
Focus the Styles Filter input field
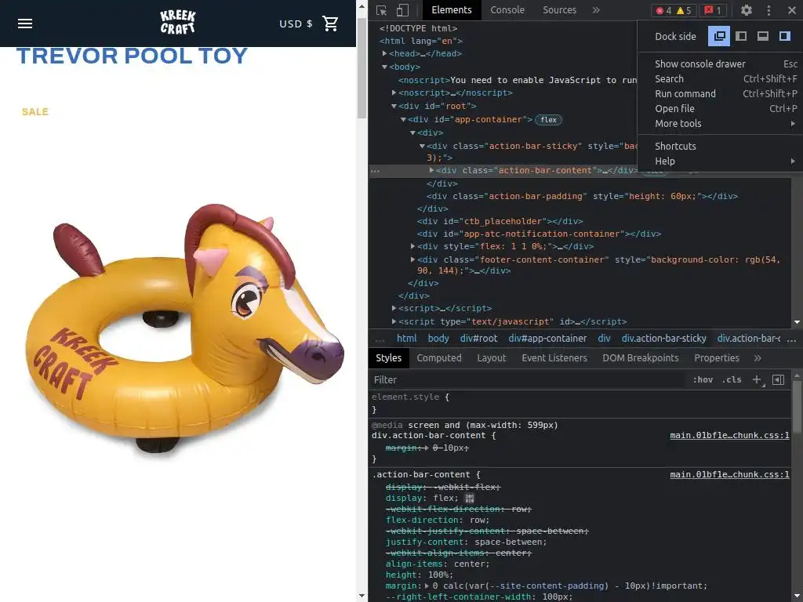[x=528, y=380]
